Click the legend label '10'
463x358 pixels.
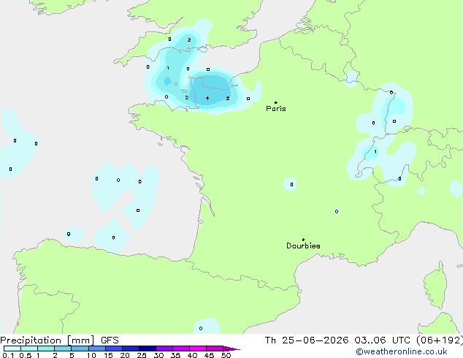pyautogui.click(x=91, y=355)
